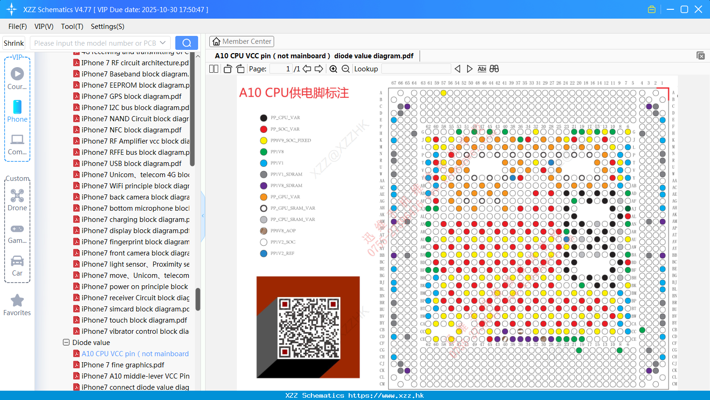Click the PDF icon beside iPhone7 GPS block diagram

point(76,97)
